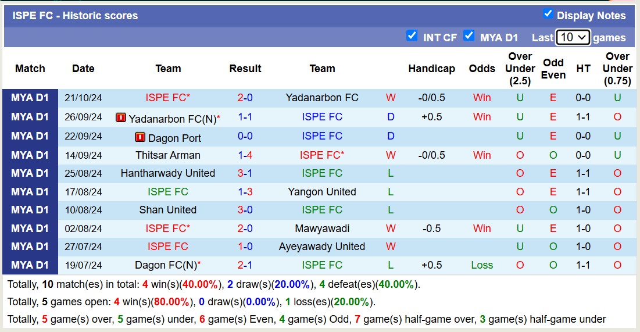Click MYA D1 league cell for 19/07/24
Screen dimensions: 640x332
pos(30,265)
